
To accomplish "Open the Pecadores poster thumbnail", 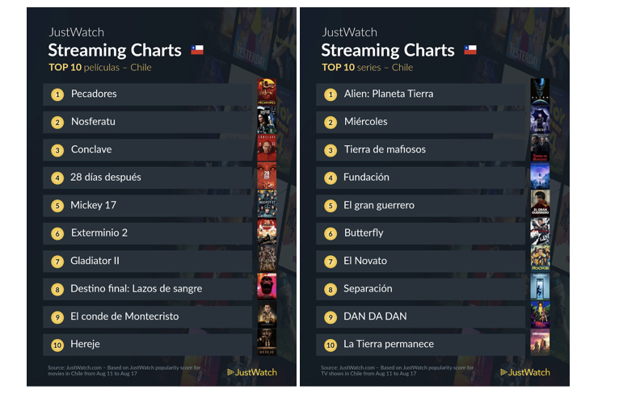I will coord(267,91).
